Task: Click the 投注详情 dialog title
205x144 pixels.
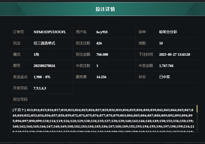Action: (x=105, y=9)
